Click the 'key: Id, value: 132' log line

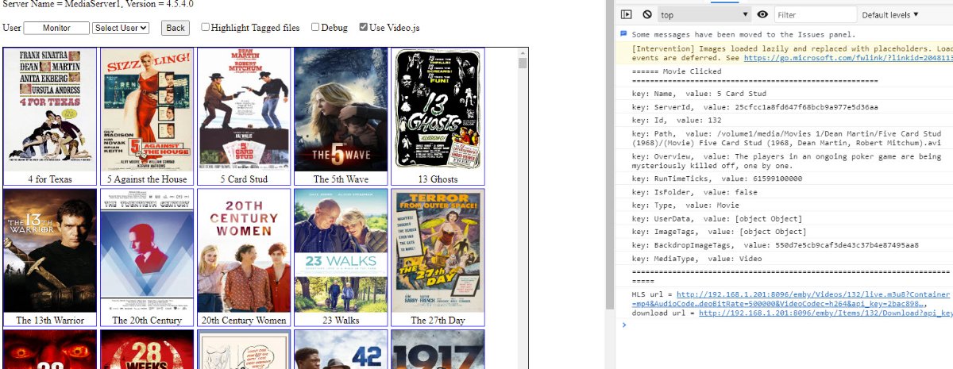[677, 120]
